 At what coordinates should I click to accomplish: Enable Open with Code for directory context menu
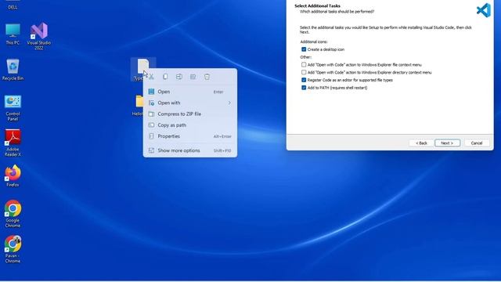click(304, 72)
